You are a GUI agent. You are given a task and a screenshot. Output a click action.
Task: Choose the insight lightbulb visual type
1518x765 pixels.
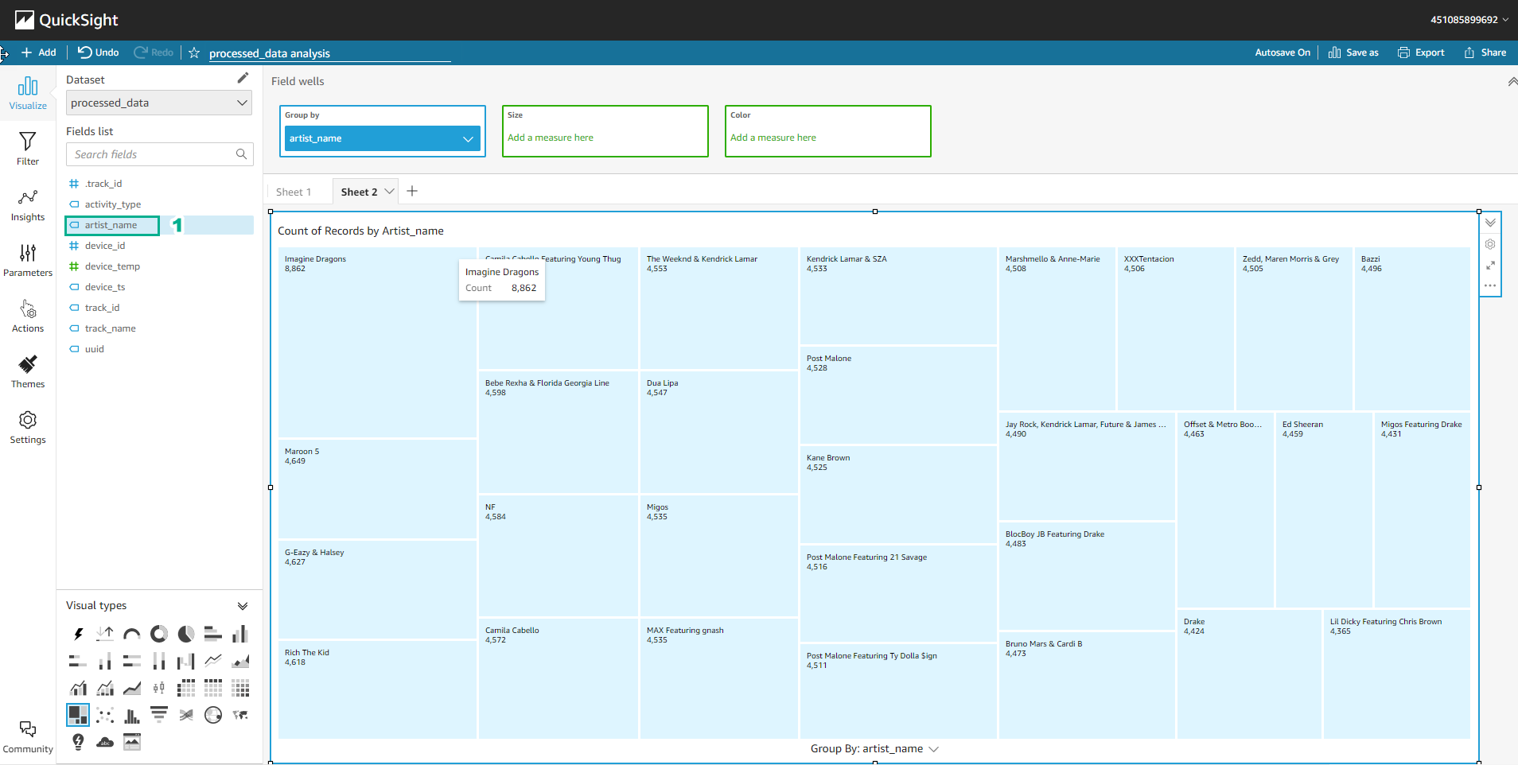tap(78, 742)
